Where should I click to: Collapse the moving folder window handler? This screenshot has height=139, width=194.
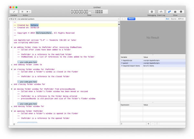coord(12,89)
